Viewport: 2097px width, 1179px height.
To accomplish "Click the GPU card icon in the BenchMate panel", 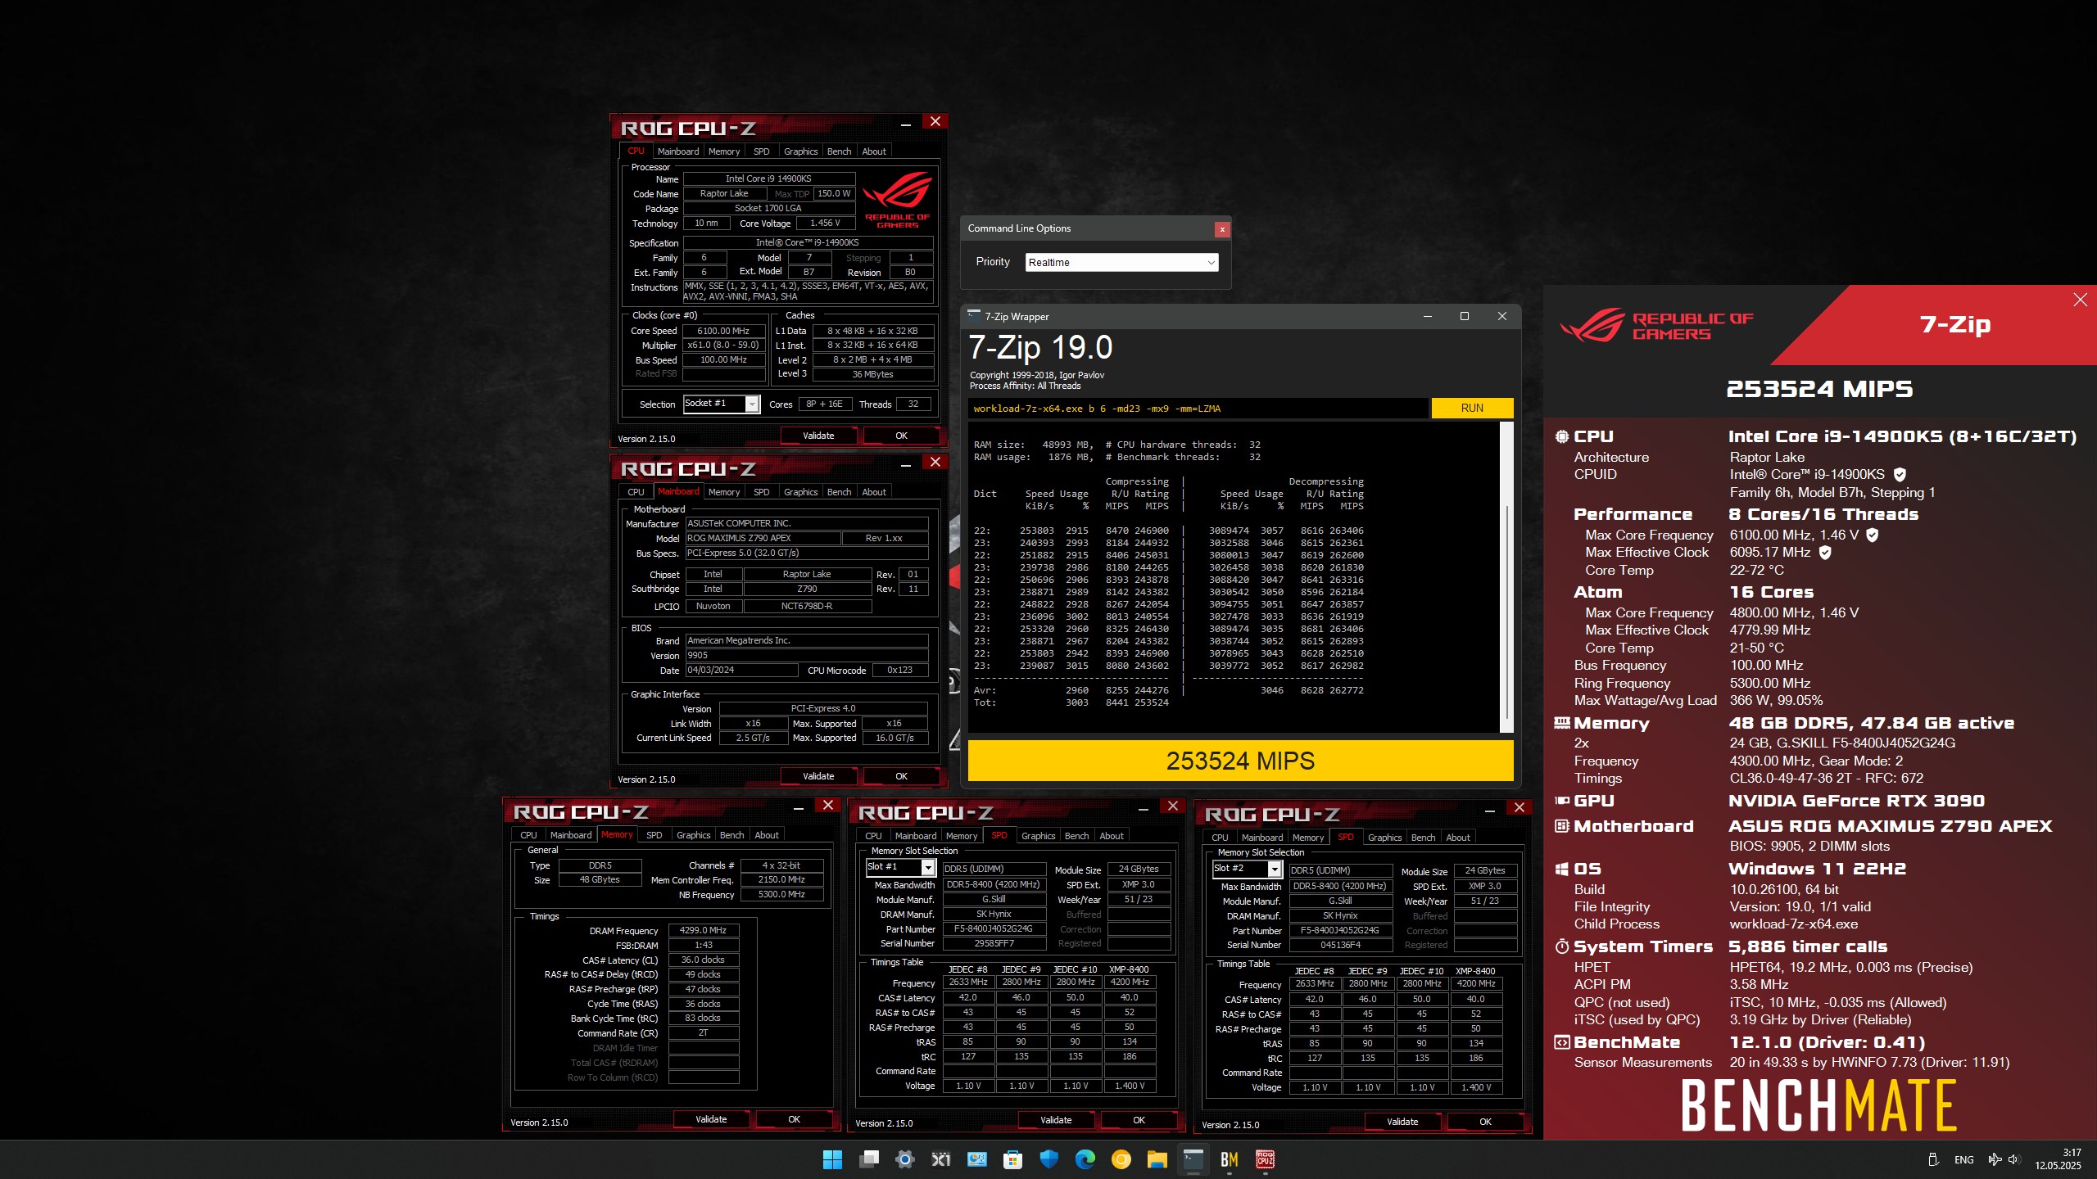I will tap(1562, 801).
